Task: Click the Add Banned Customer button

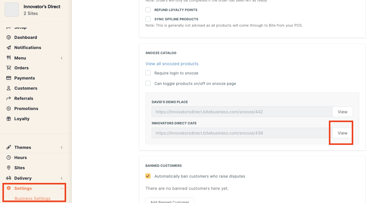Action: [x=170, y=201]
